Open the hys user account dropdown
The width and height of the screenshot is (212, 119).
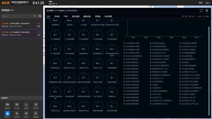(208, 3)
